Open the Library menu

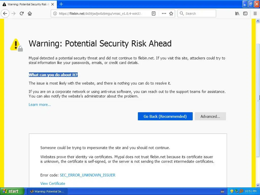[x=237, y=13]
